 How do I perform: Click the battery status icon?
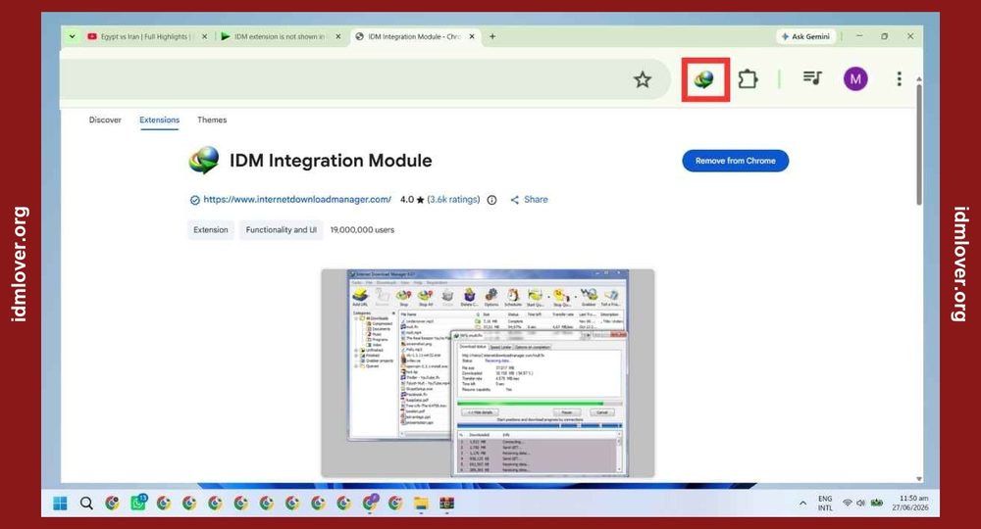point(876,504)
